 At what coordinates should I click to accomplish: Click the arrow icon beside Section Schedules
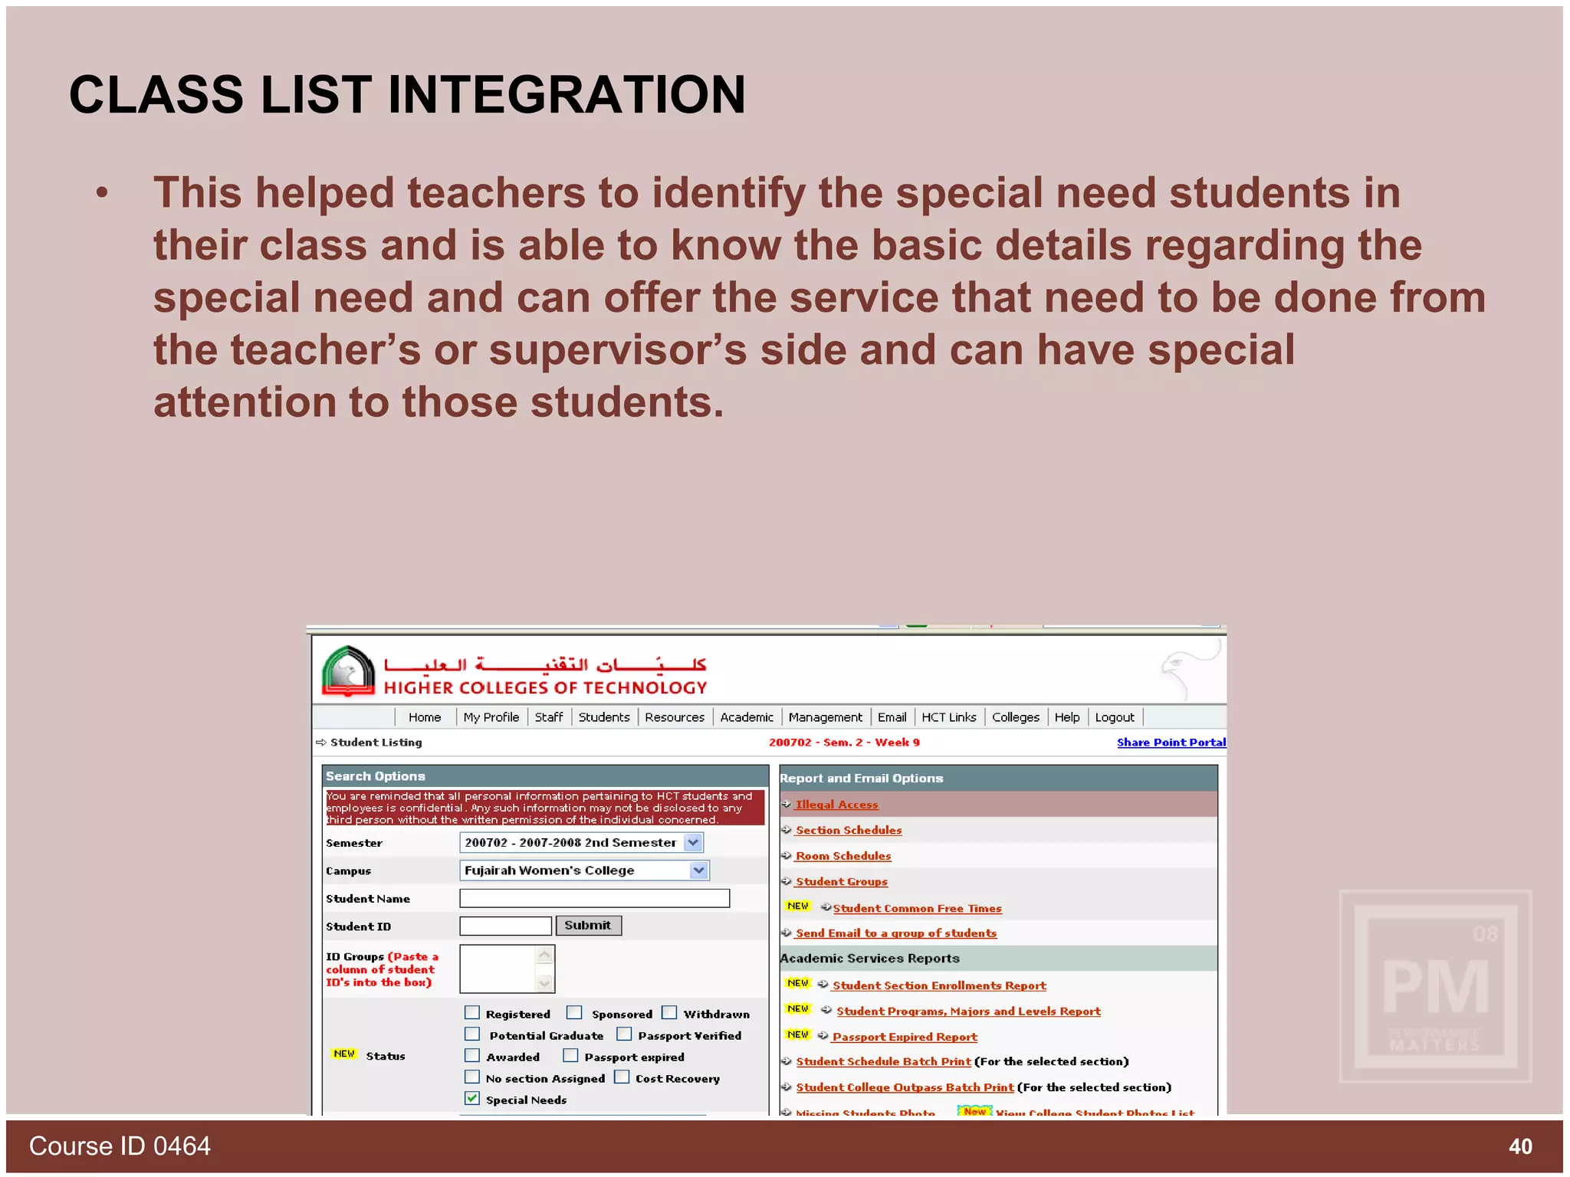(787, 830)
